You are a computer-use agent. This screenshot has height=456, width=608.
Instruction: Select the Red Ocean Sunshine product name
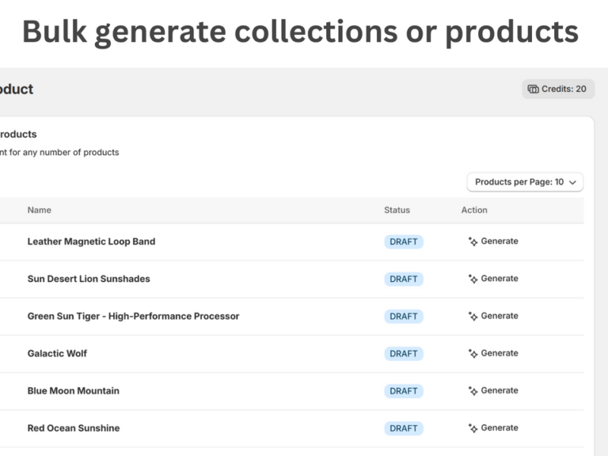click(x=74, y=428)
